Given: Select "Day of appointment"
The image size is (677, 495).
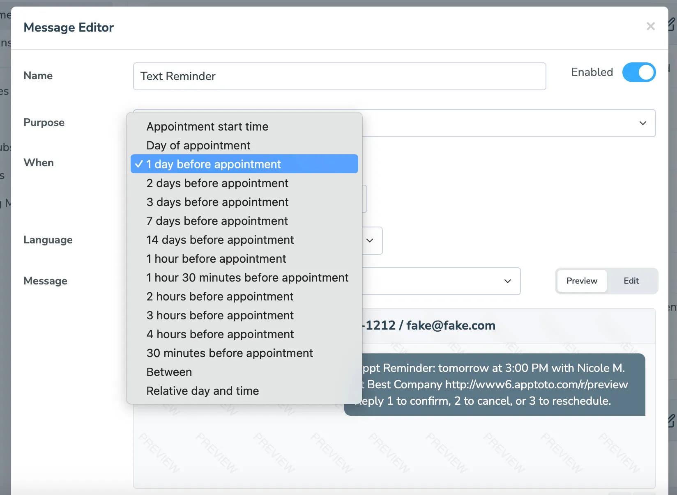Looking at the screenshot, I should [198, 145].
